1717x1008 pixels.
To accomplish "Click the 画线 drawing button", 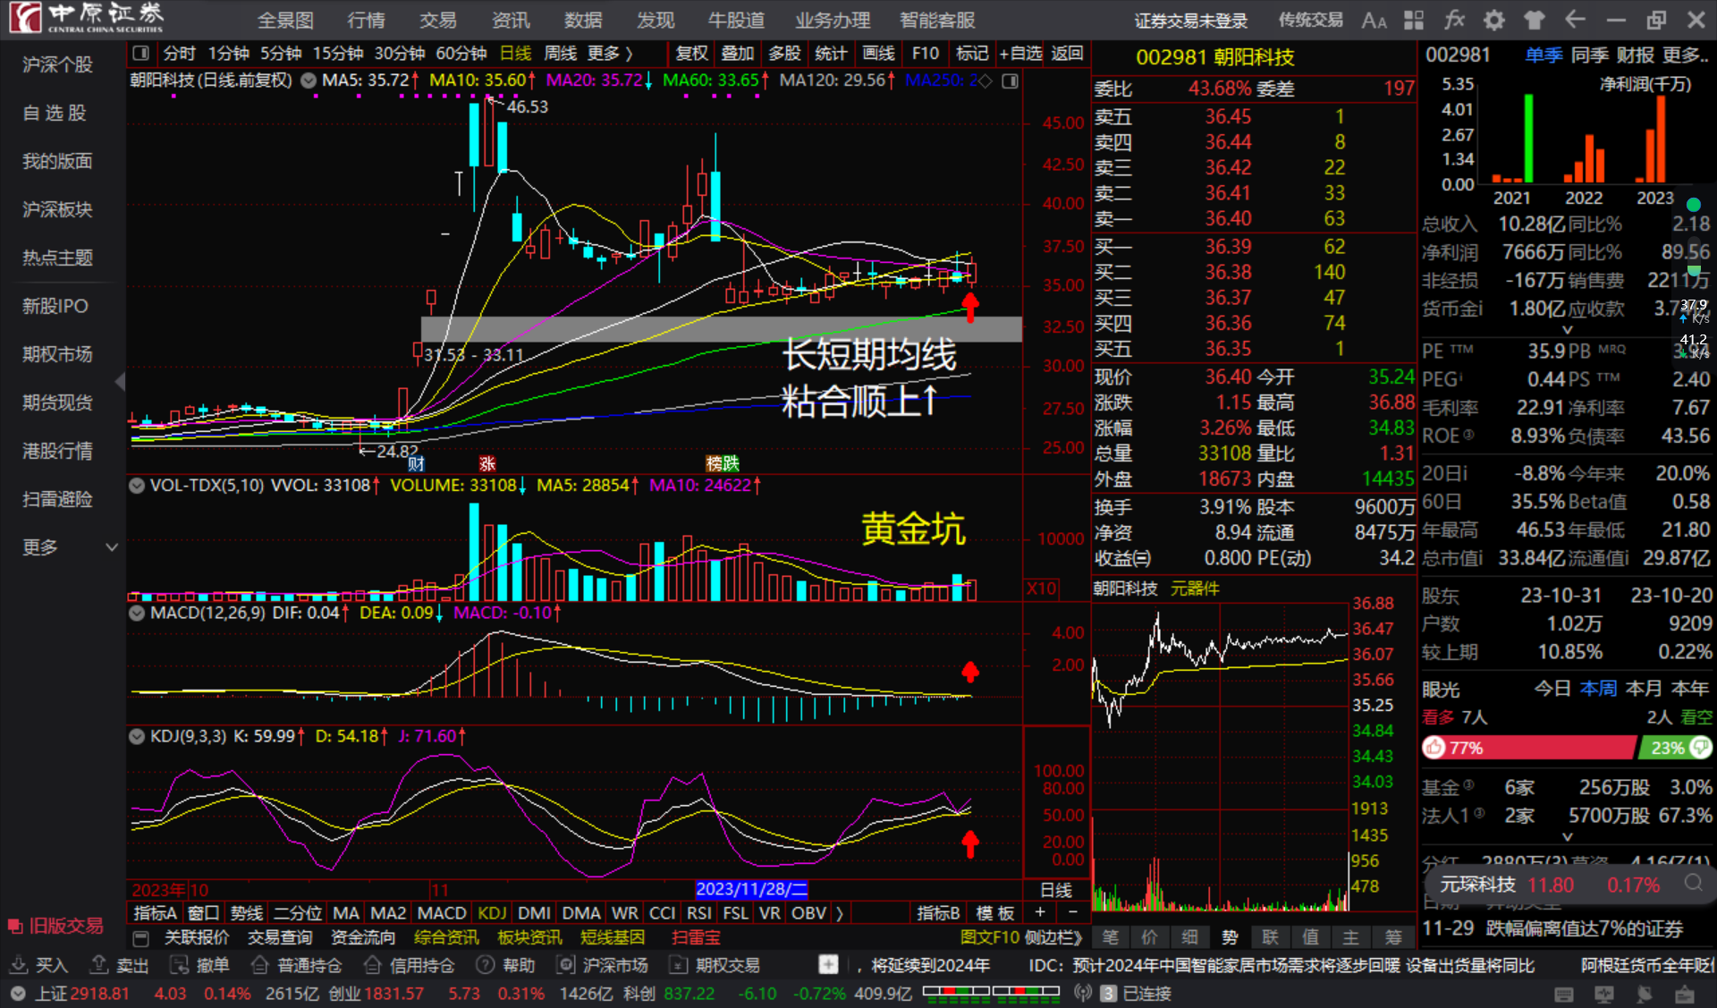I will (x=877, y=54).
